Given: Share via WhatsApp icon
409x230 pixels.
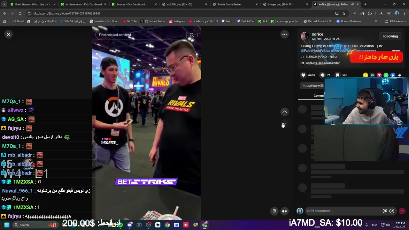Looking at the screenshot, I should (386, 75).
